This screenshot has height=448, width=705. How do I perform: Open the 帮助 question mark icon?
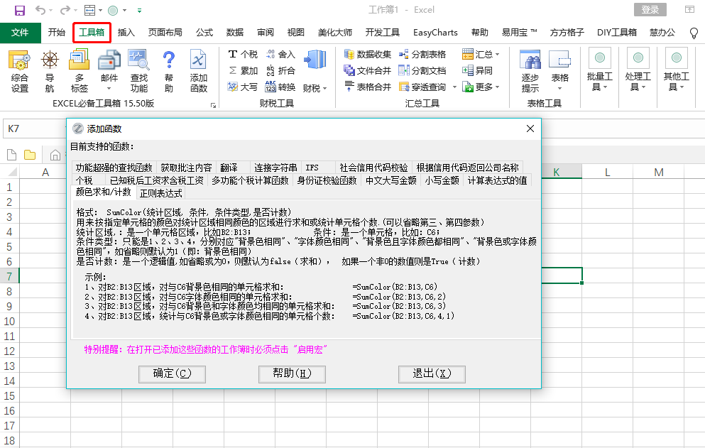tap(168, 71)
